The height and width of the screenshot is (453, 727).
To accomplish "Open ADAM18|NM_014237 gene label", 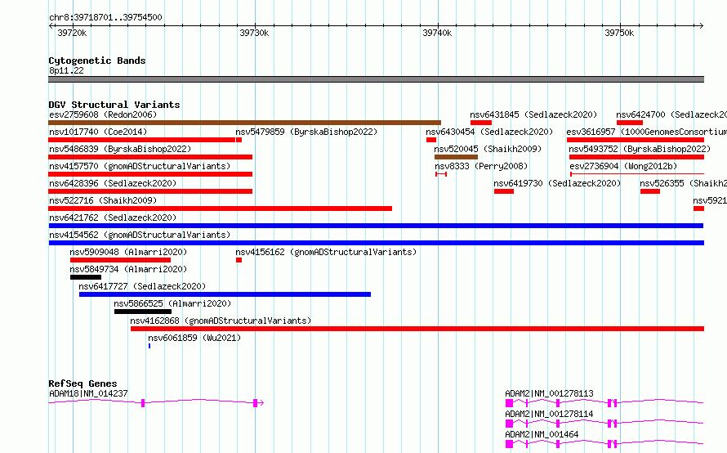I will pos(88,393).
